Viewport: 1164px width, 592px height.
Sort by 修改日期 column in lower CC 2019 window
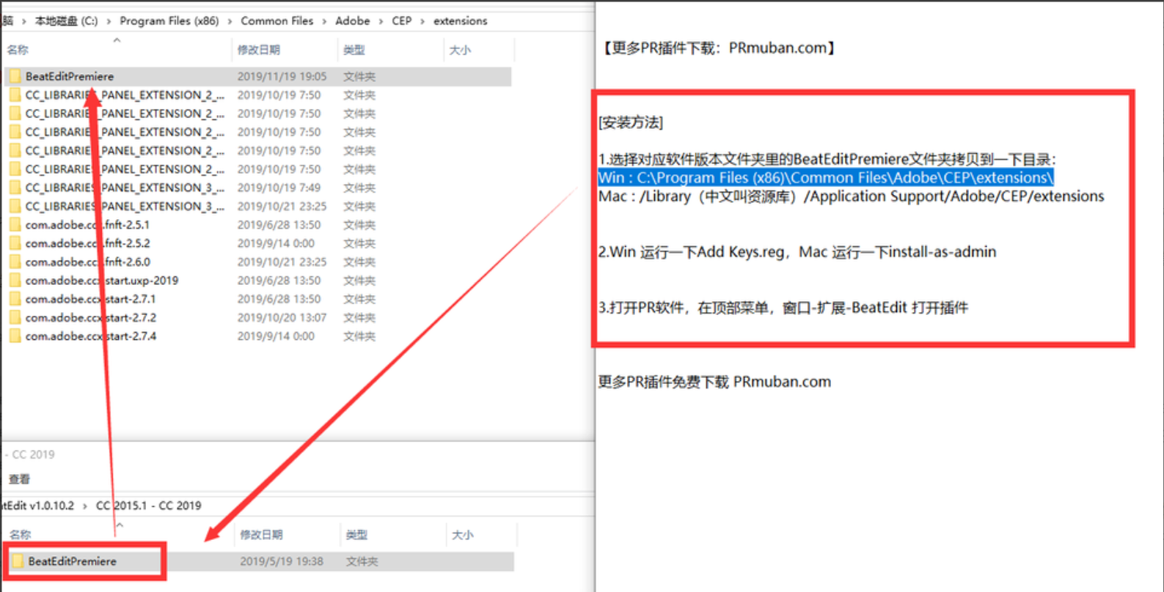(x=261, y=535)
